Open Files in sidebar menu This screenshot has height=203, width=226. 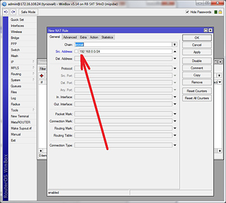(23, 92)
